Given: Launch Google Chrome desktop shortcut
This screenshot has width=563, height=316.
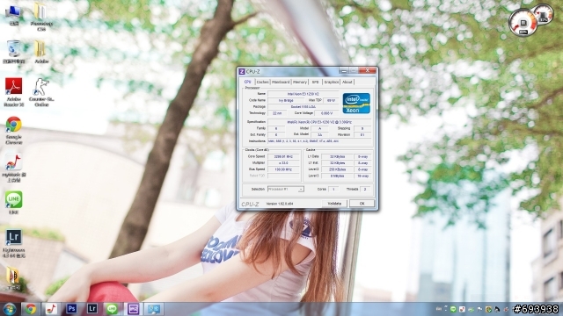Looking at the screenshot, I should point(14,130).
